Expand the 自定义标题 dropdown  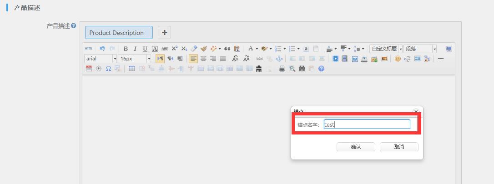(x=386, y=49)
